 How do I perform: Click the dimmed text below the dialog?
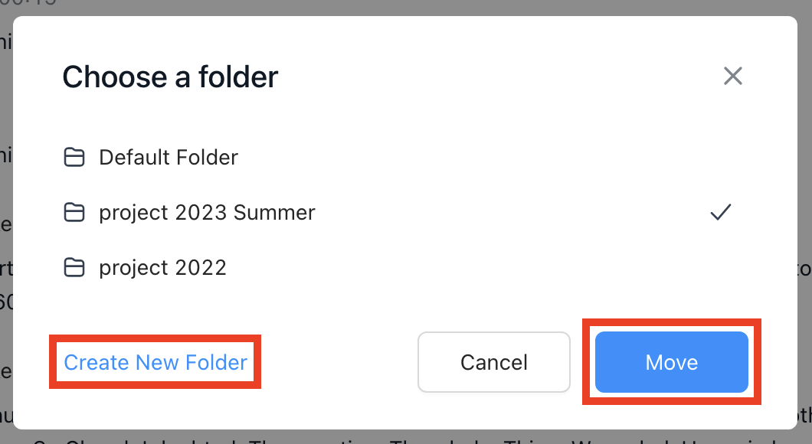pos(404,439)
